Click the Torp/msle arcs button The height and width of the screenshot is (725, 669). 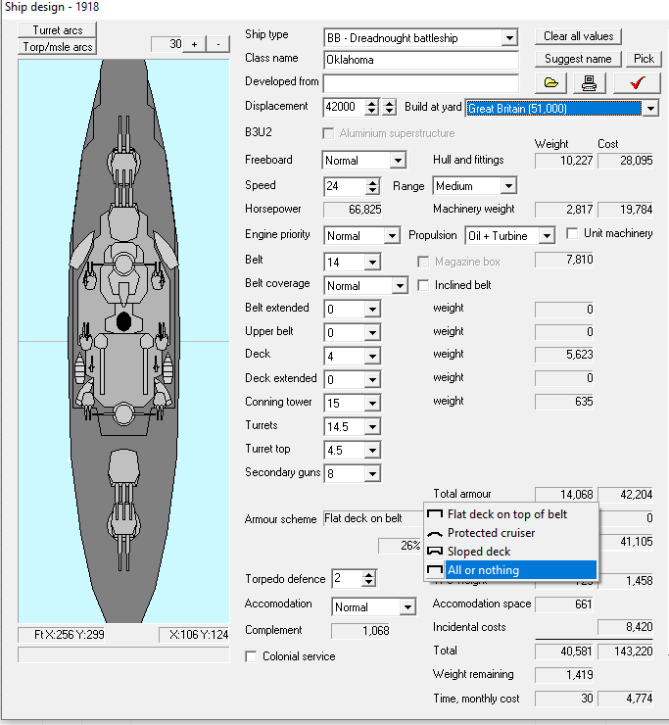tap(58, 47)
